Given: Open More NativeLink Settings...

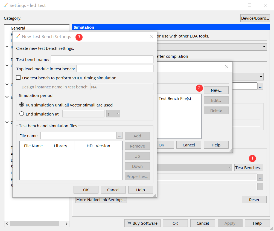Looking at the screenshot, I should tap(101, 200).
